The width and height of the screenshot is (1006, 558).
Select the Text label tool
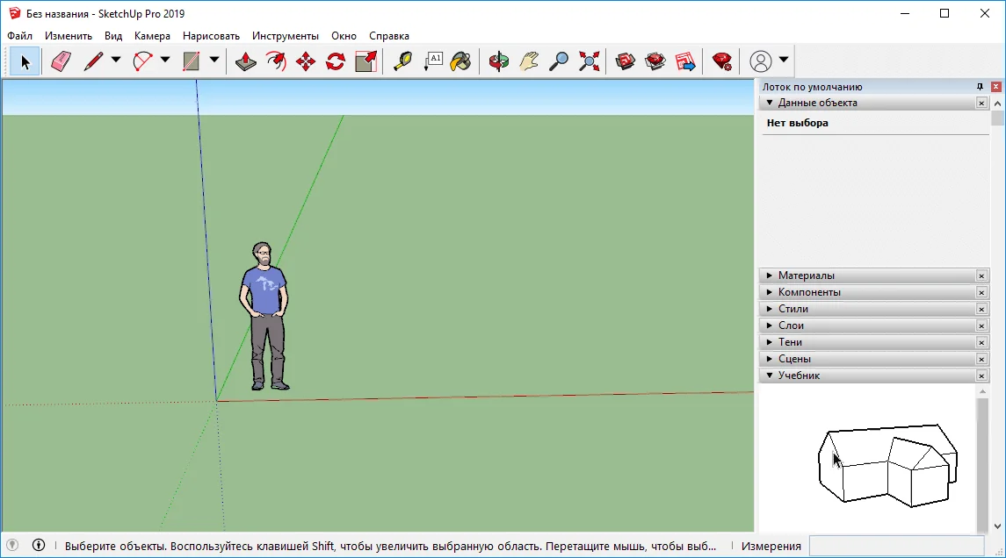click(x=433, y=61)
